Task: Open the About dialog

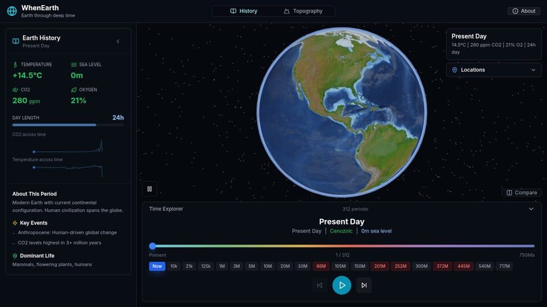Action: 524,11
